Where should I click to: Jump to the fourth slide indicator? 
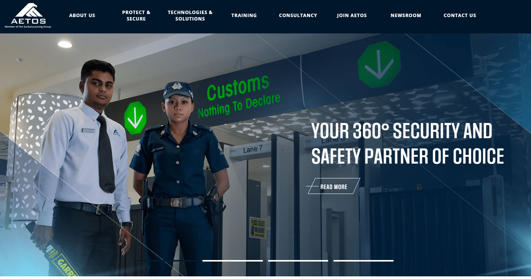(363, 261)
